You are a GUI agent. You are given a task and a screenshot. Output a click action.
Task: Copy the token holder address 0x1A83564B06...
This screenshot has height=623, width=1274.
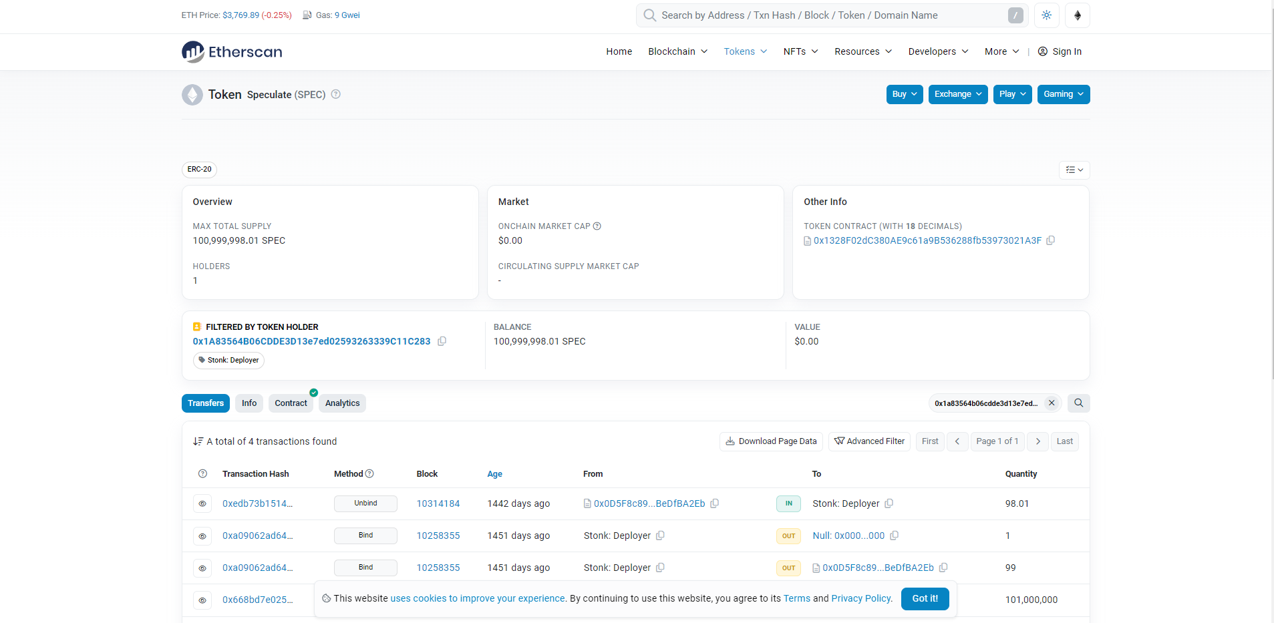(442, 341)
